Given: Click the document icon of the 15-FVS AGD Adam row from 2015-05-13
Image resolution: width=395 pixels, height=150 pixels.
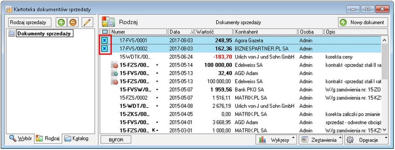Looking at the screenshot, I should (114, 73).
